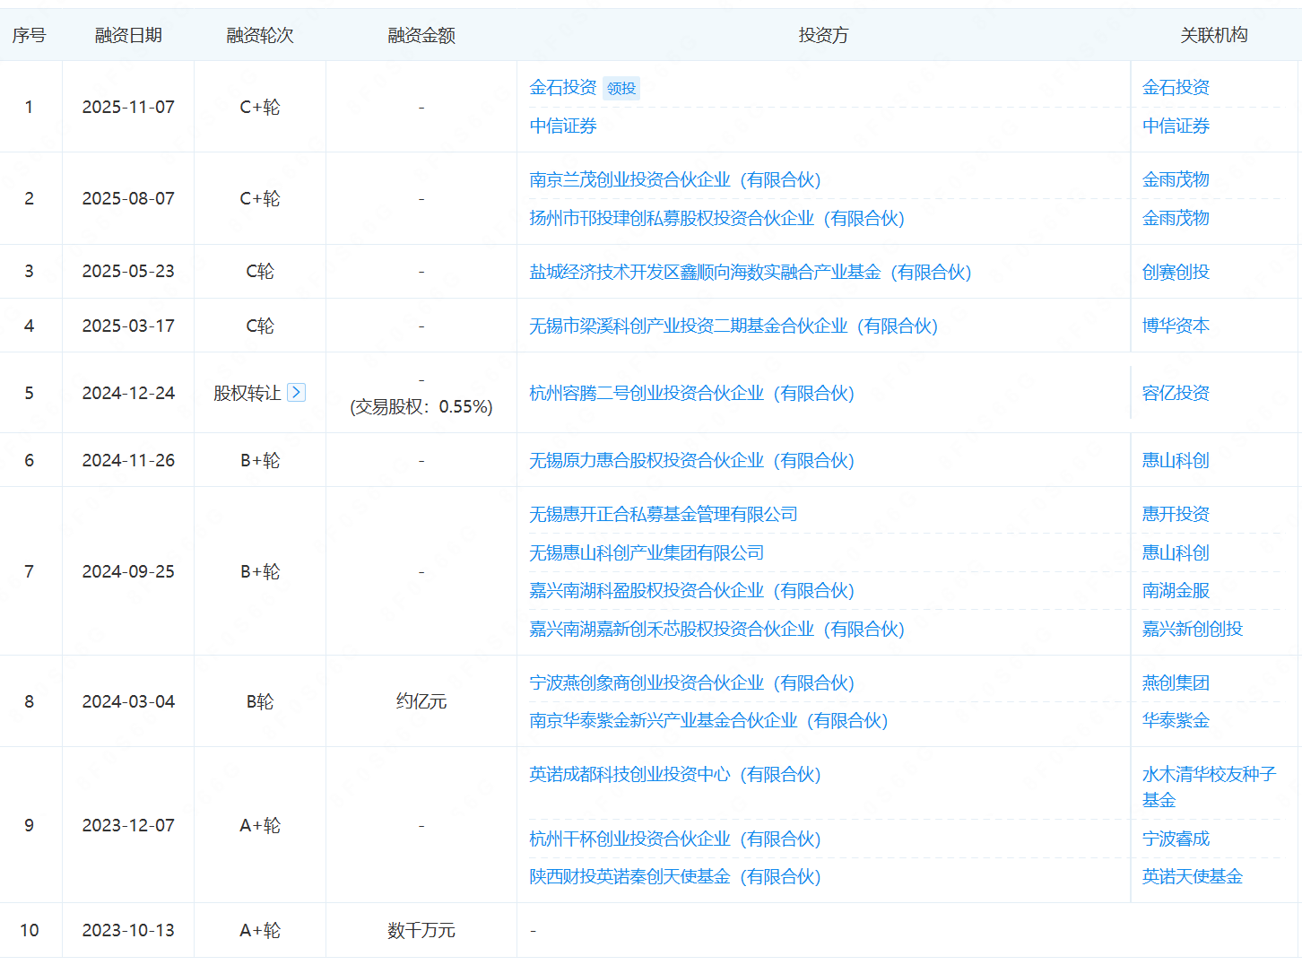The height and width of the screenshot is (965, 1302).
Task: Open 英诺成都科技创业投资中心 link
Action: 674,774
